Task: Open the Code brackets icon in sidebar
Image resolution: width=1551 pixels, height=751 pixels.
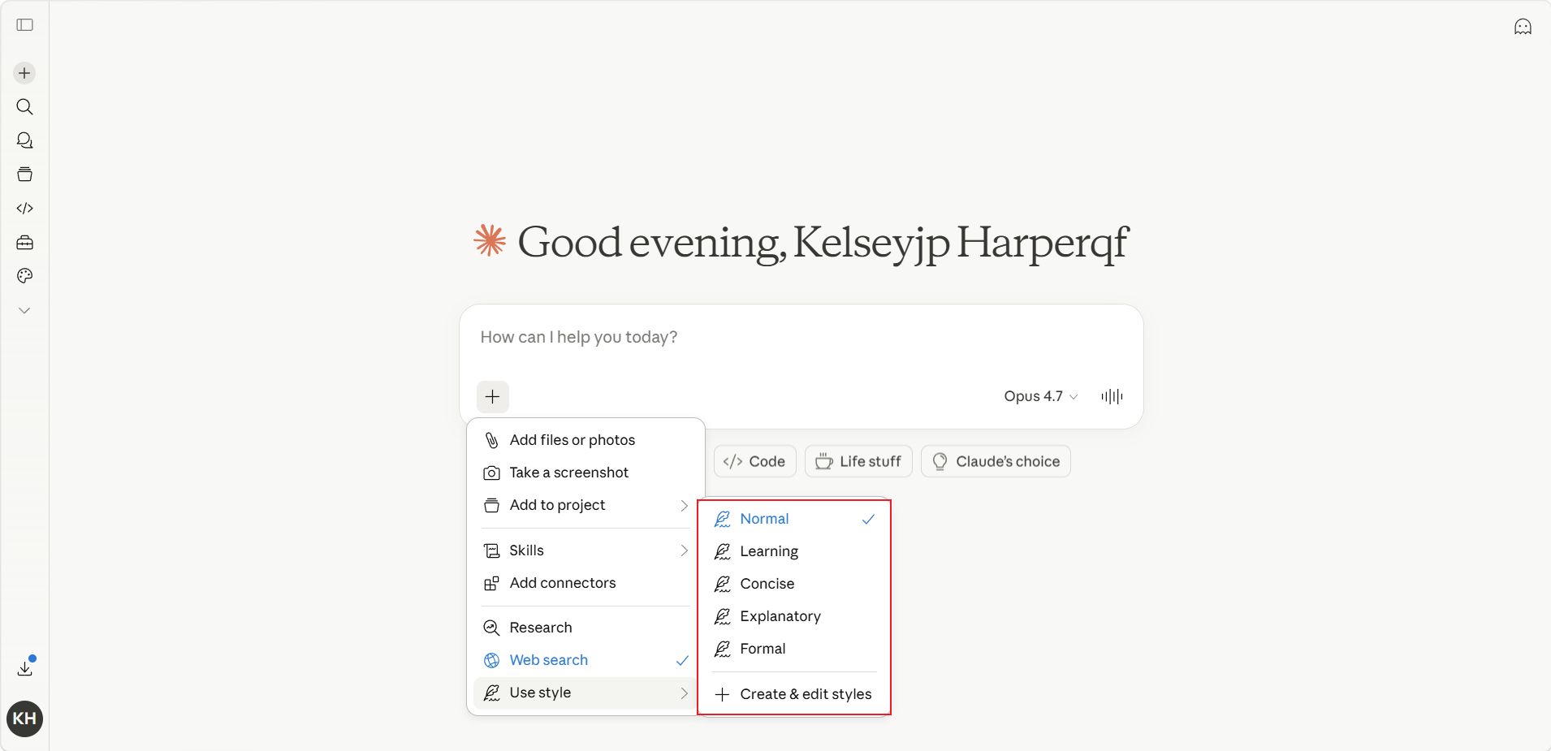Action: (24, 209)
